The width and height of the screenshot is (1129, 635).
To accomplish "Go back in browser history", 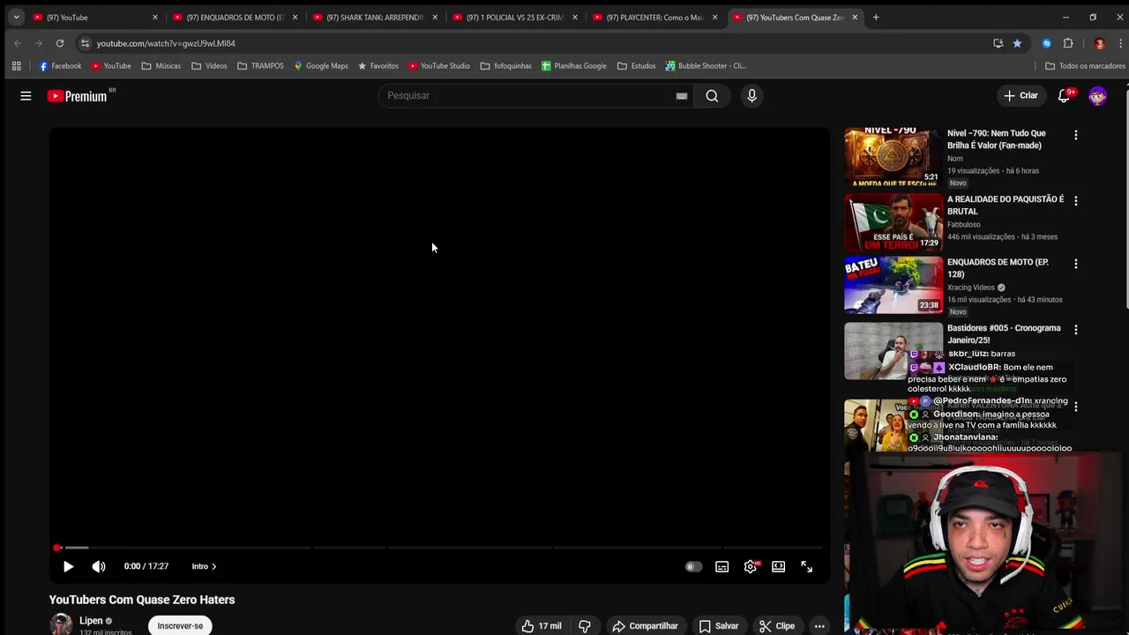I will click(17, 43).
